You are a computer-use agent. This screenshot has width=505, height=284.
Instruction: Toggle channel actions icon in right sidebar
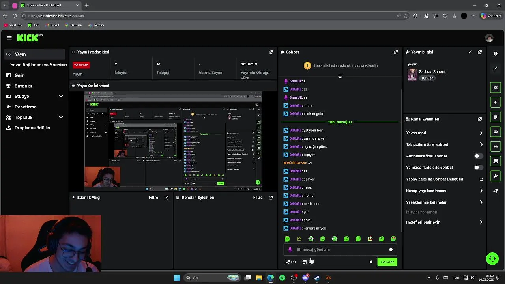click(496, 161)
